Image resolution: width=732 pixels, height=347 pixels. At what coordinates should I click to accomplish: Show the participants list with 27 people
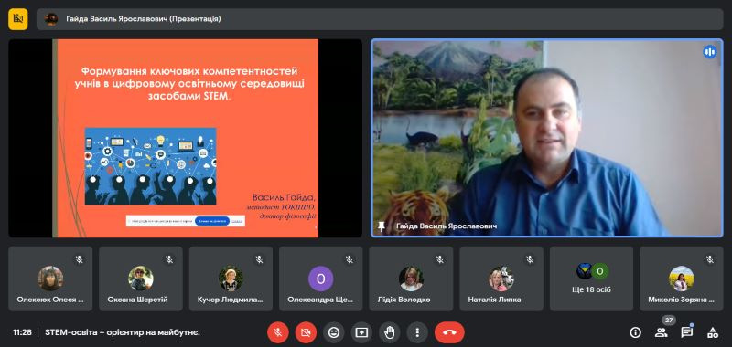(x=661, y=332)
